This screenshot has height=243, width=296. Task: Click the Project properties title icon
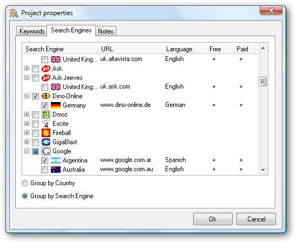(14, 13)
